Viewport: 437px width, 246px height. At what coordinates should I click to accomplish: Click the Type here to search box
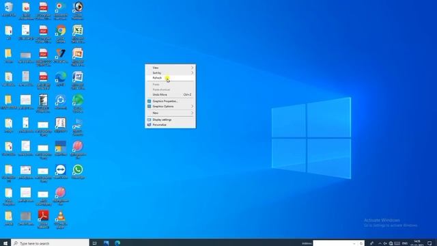50,243
